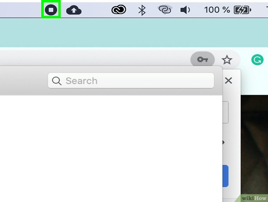Click the magnifying glass in the search box

tap(57, 81)
